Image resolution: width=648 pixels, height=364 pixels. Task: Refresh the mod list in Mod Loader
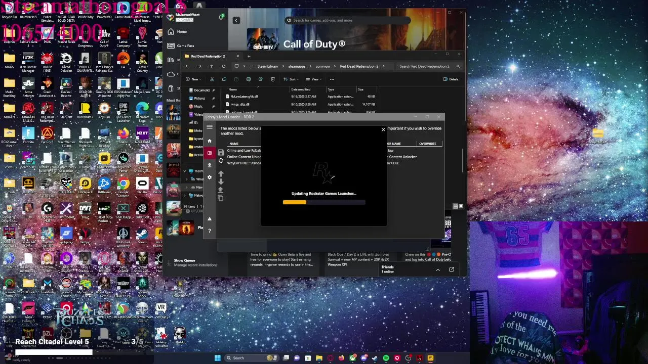(221, 160)
